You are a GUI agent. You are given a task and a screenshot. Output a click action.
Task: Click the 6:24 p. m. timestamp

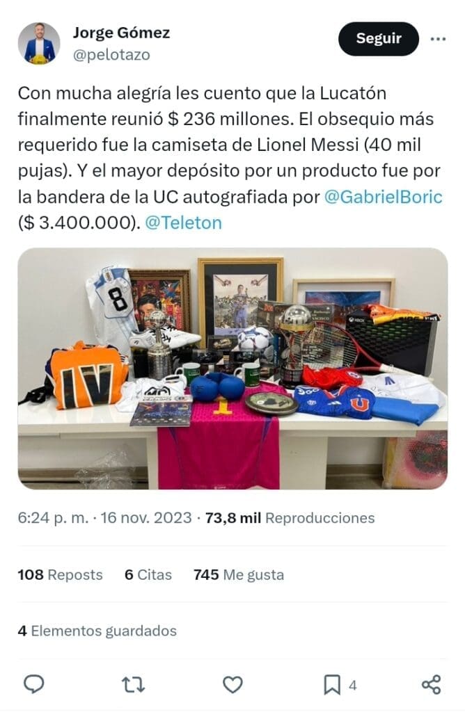tap(53, 518)
